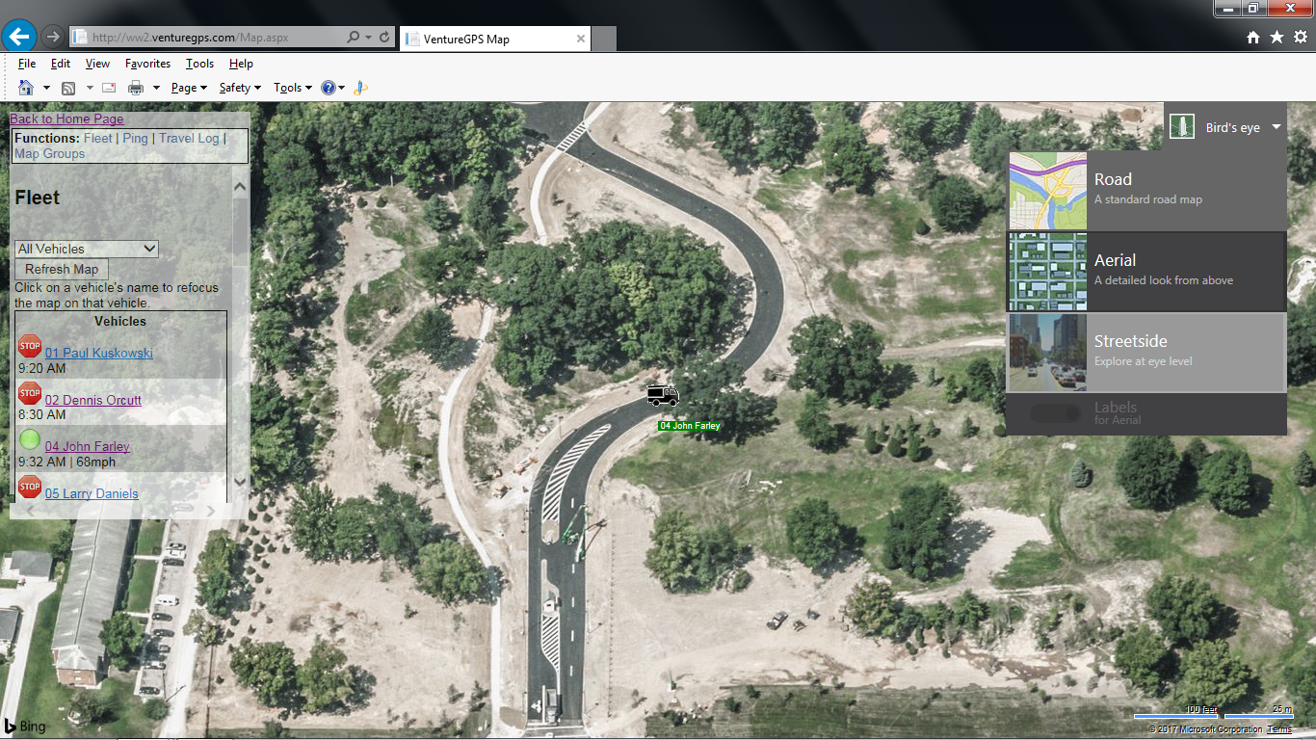Open the All Vehicles dropdown
Screen dimensions: 1316x740
tap(87, 249)
